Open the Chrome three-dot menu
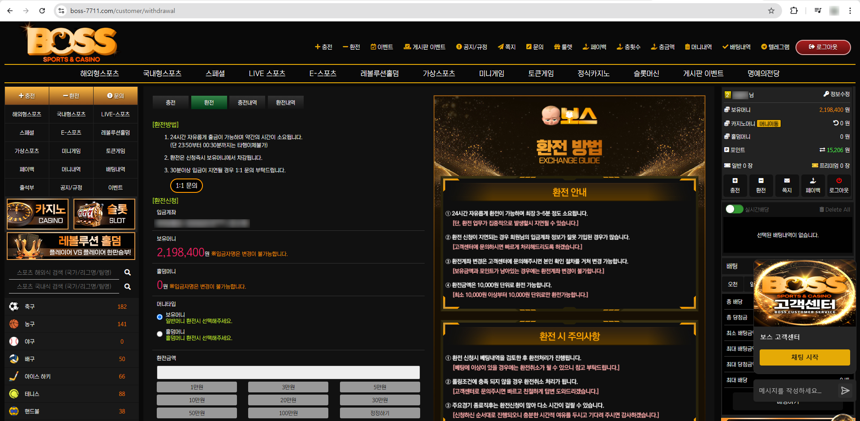 [850, 11]
